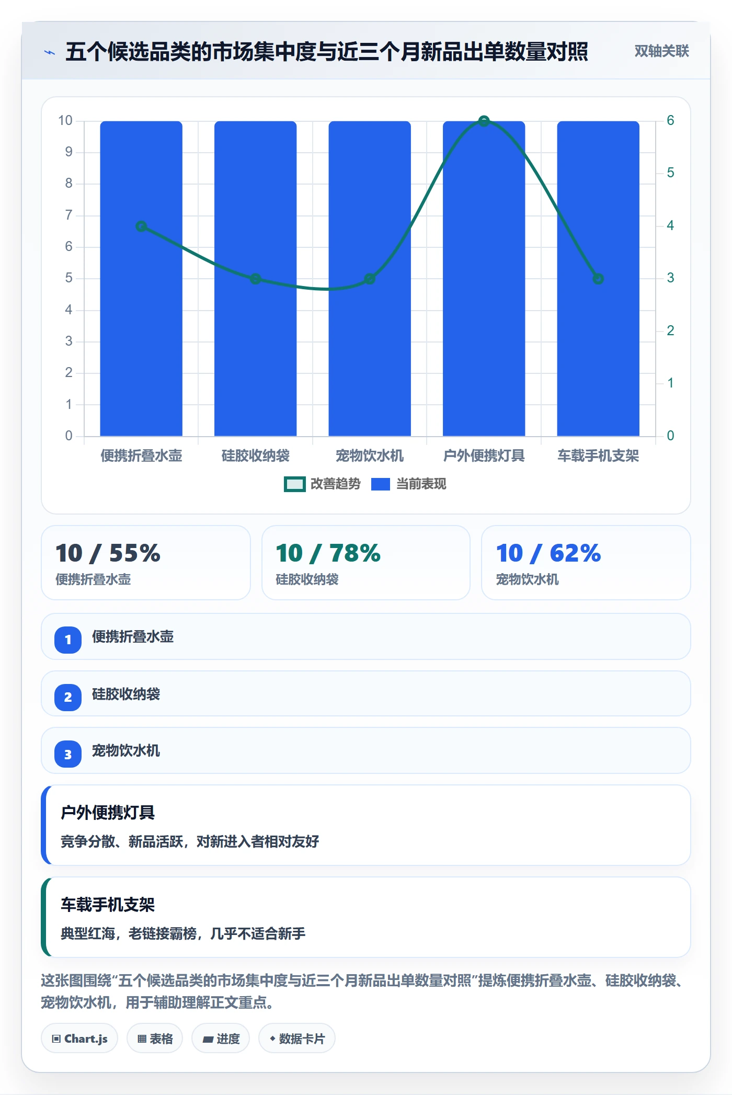Click the line point on 车载手机支架 bar
Screen dimensions: 732x1095
pyautogui.click(x=598, y=279)
